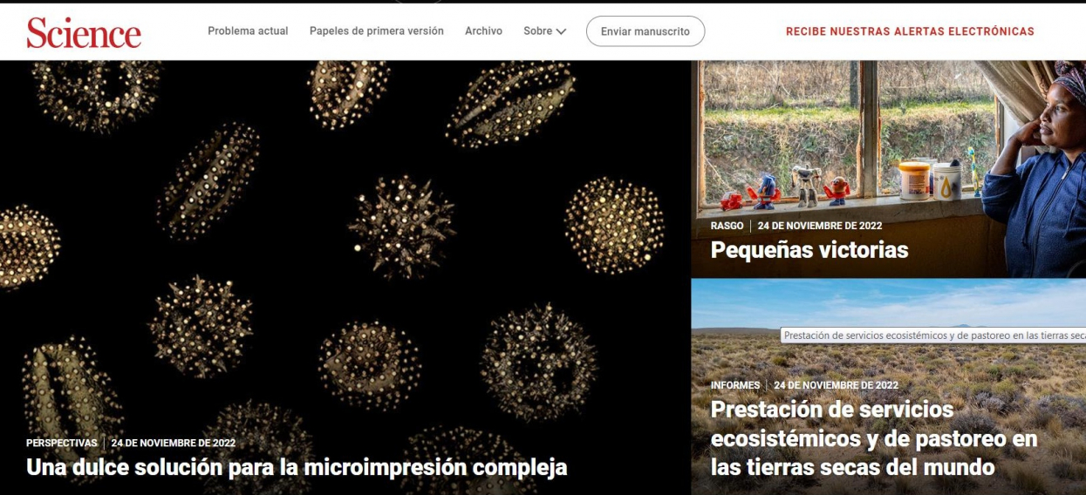Open the Una dulce solución para la microimpresión headline
The height and width of the screenshot is (495, 1086).
click(x=297, y=467)
